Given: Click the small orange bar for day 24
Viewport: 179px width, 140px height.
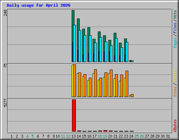Looking at the screenshot, I should (132, 96).
